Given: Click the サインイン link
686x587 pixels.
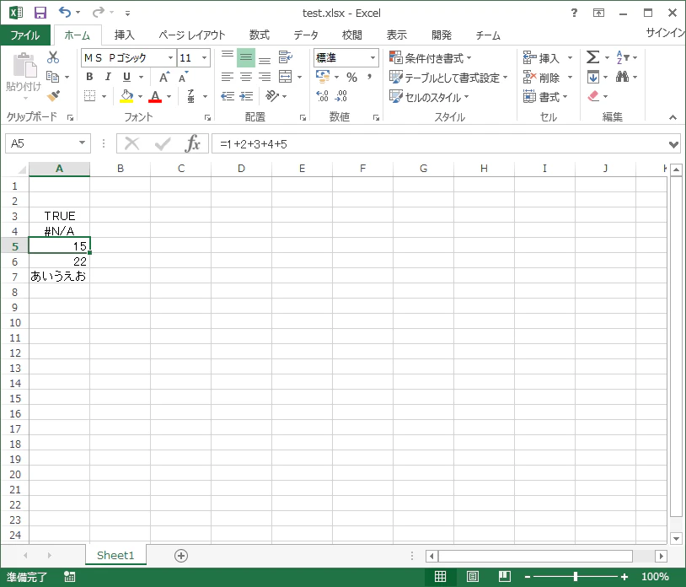Looking at the screenshot, I should tap(666, 32).
